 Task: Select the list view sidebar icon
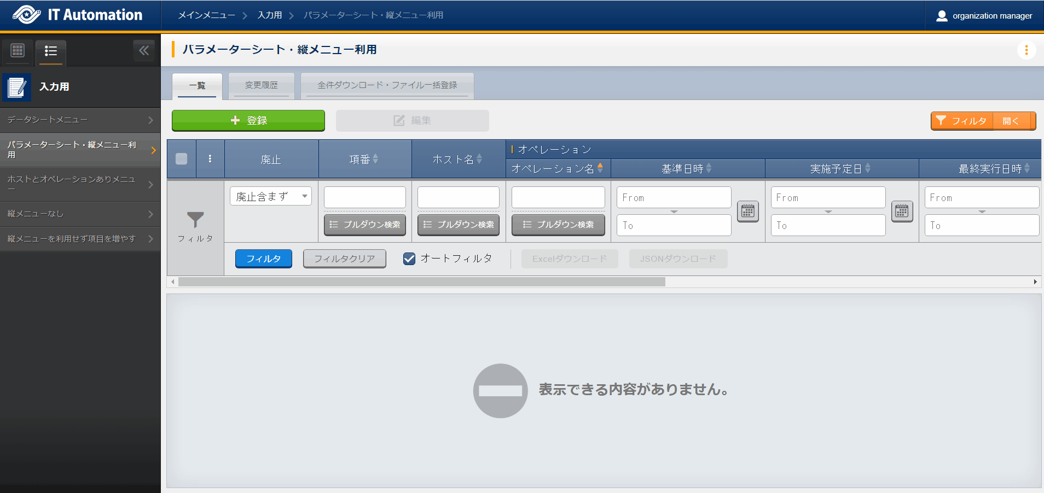[x=51, y=51]
